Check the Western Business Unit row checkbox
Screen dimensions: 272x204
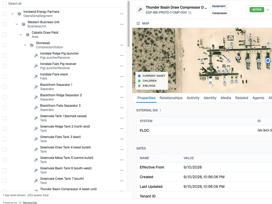pos(5,24)
